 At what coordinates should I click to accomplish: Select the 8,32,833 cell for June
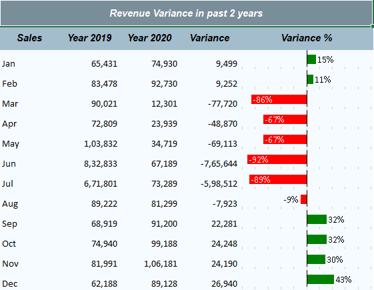(101, 164)
